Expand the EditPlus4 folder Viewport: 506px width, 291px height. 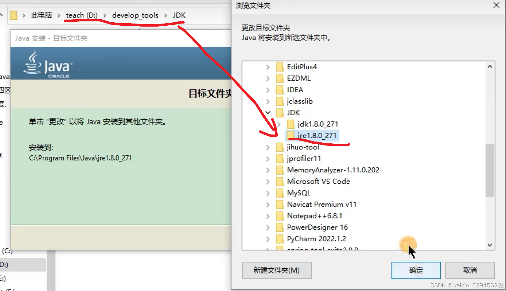click(x=268, y=67)
